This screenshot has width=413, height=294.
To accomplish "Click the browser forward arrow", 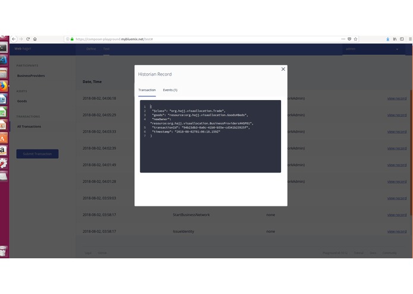I will 21,39.
